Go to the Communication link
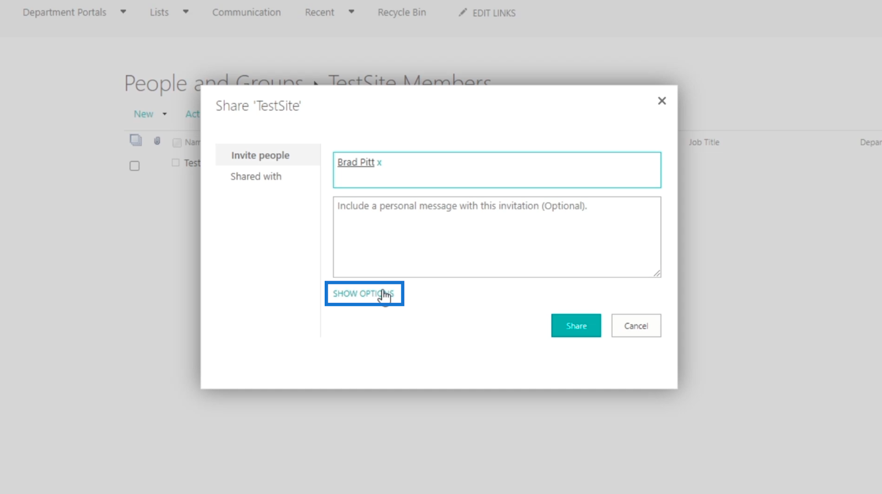The width and height of the screenshot is (882, 494). coord(246,12)
